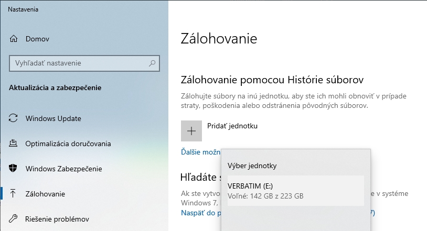Click the Nastavenia window title
427x231 pixels.
(x=23, y=9)
